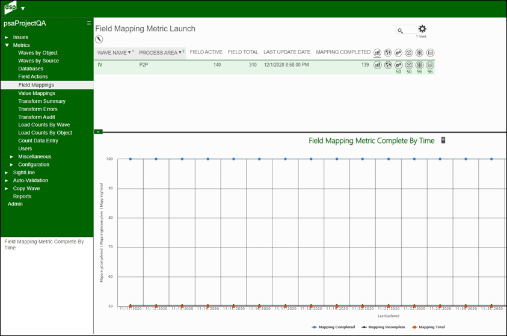This screenshot has width=507, height=336.
Task: Click the FIELD TOTAL column header
Action: [243, 52]
